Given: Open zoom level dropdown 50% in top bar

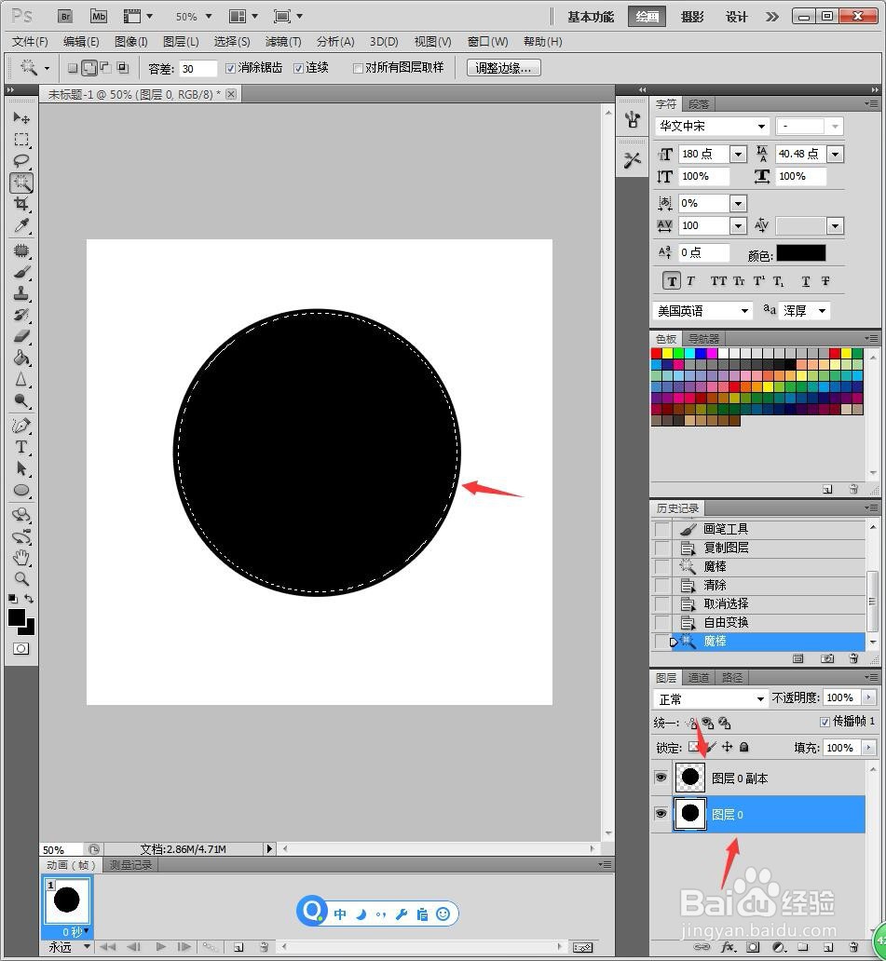Looking at the screenshot, I should click(209, 17).
